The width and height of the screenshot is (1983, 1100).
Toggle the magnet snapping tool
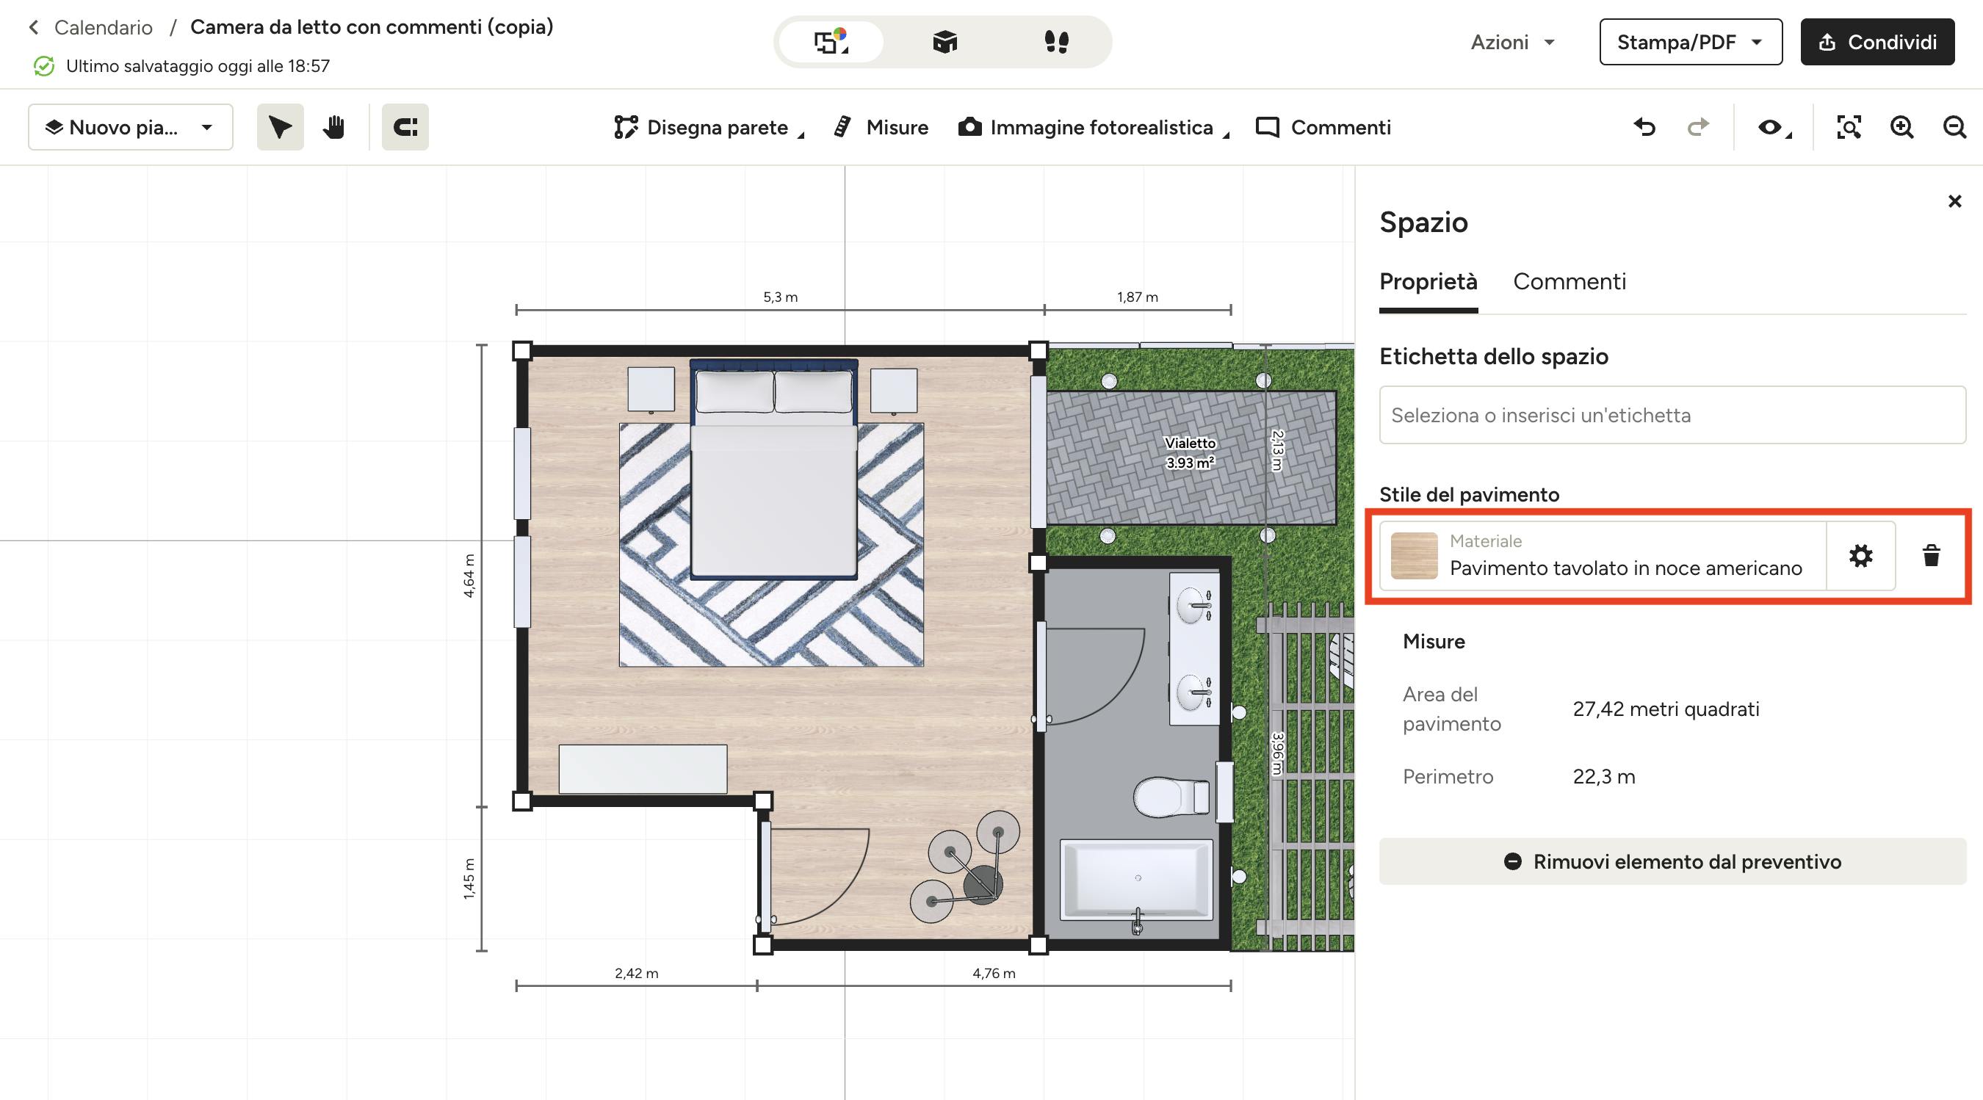405,127
